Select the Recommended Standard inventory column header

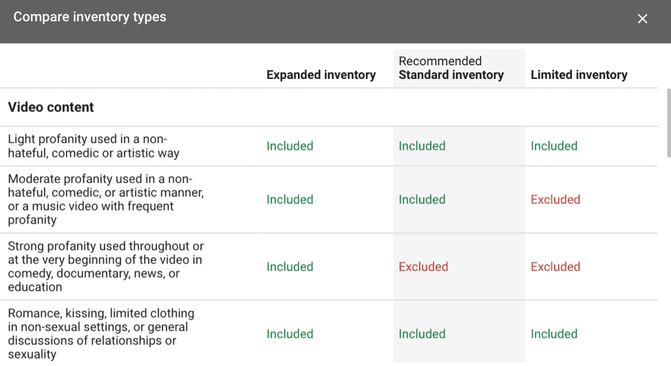[451, 68]
